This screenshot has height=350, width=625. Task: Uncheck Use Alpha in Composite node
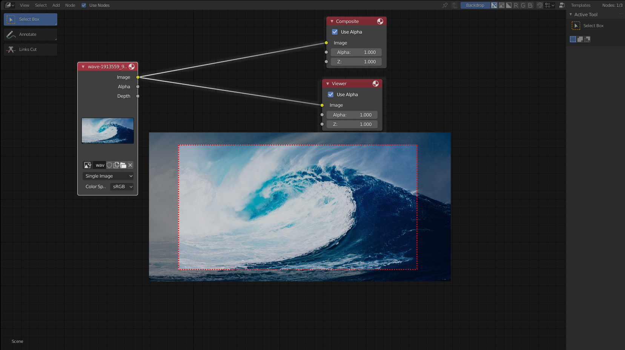[x=335, y=32]
